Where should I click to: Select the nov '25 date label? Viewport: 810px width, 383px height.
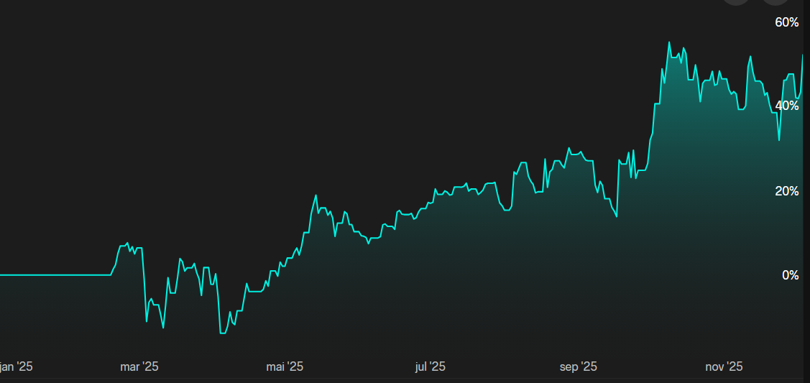click(724, 366)
